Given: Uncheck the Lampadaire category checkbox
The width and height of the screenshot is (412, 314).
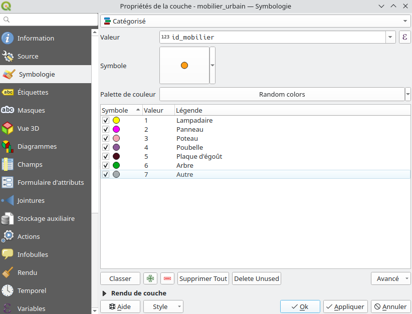Looking at the screenshot, I should [x=106, y=121].
